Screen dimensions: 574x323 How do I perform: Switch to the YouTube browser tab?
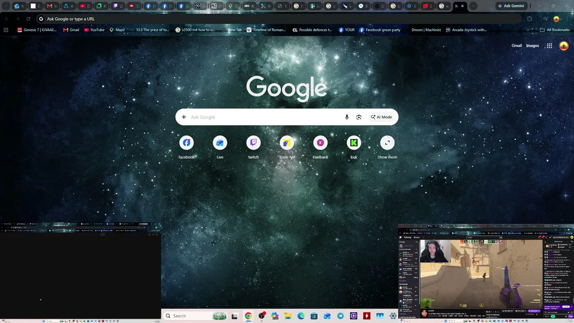(x=85, y=6)
